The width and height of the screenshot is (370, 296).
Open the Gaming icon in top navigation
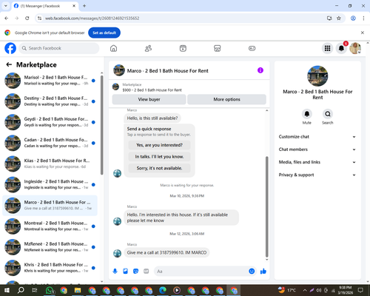point(252,48)
